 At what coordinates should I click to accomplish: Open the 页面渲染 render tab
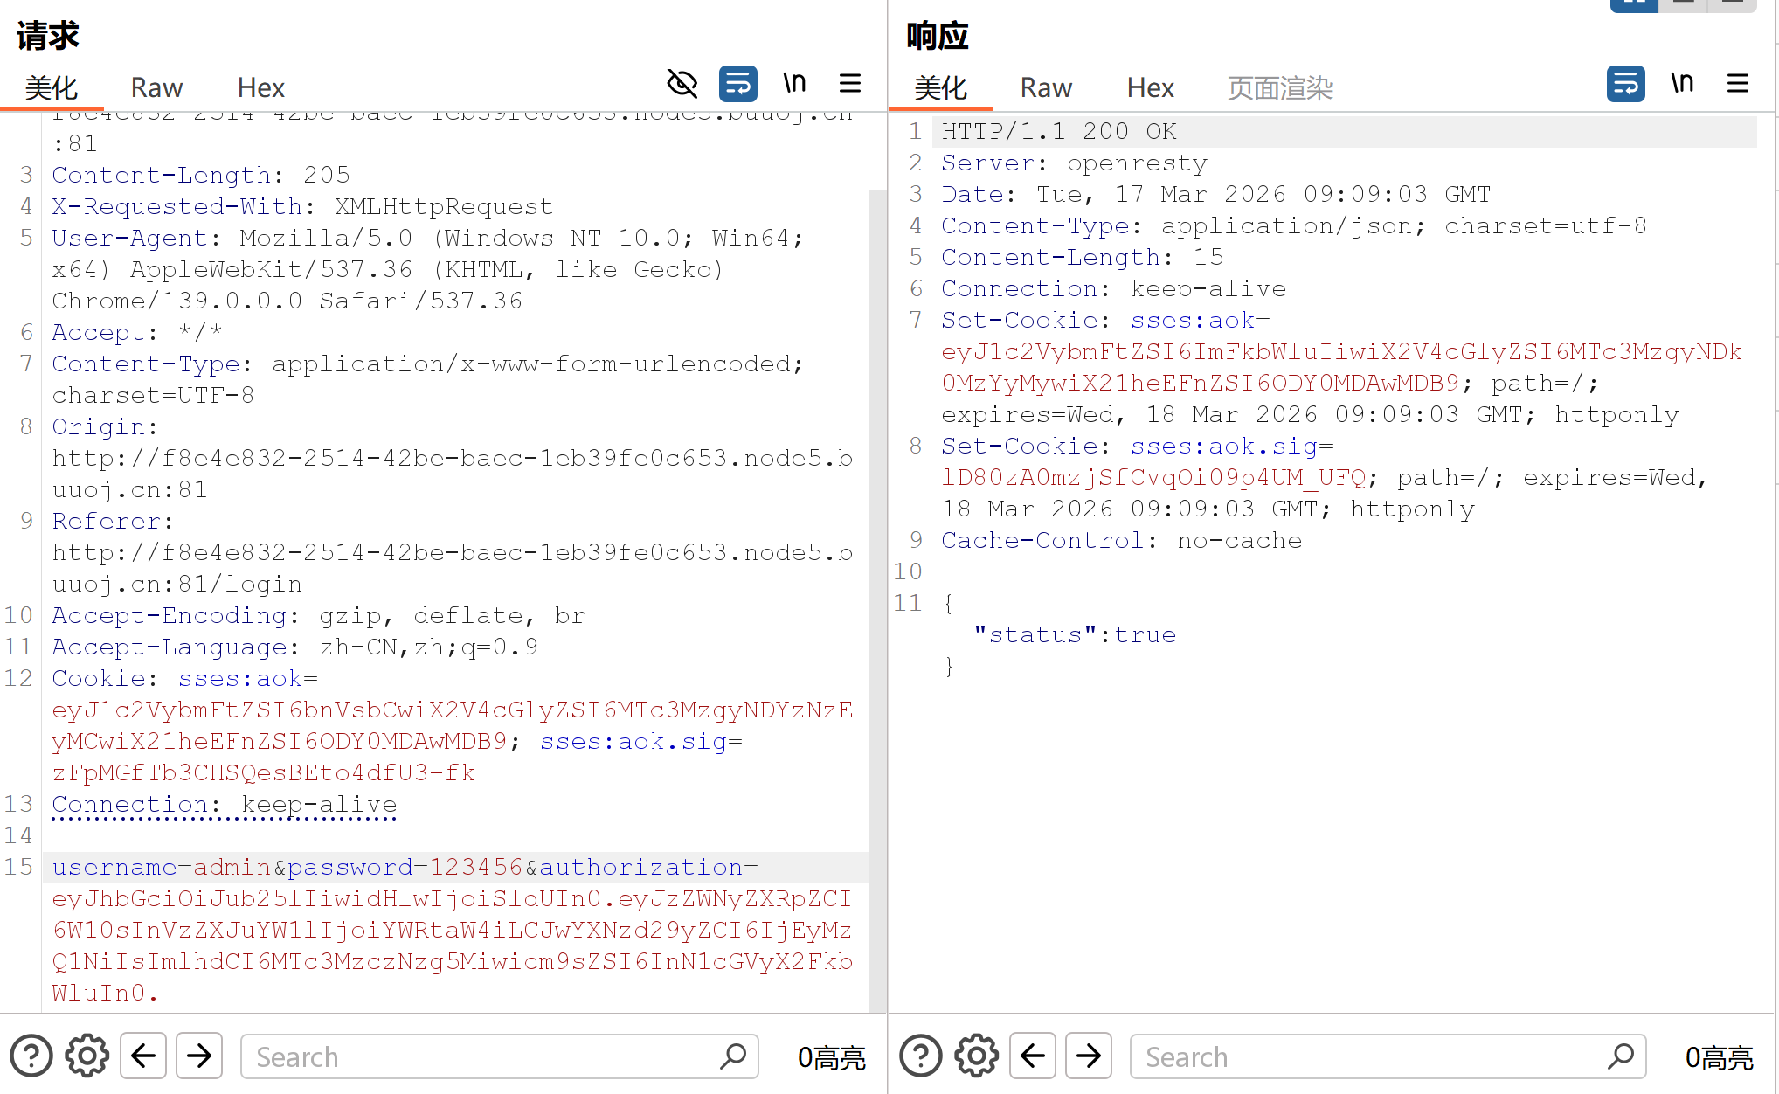click(1279, 87)
